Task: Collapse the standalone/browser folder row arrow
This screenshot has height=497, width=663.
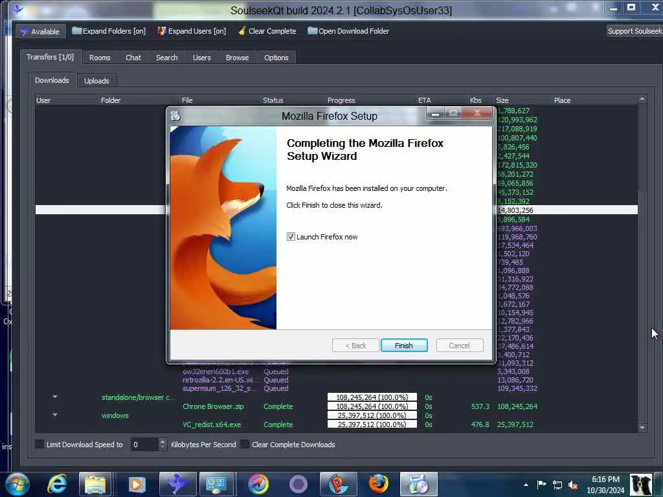Action: click(x=55, y=397)
